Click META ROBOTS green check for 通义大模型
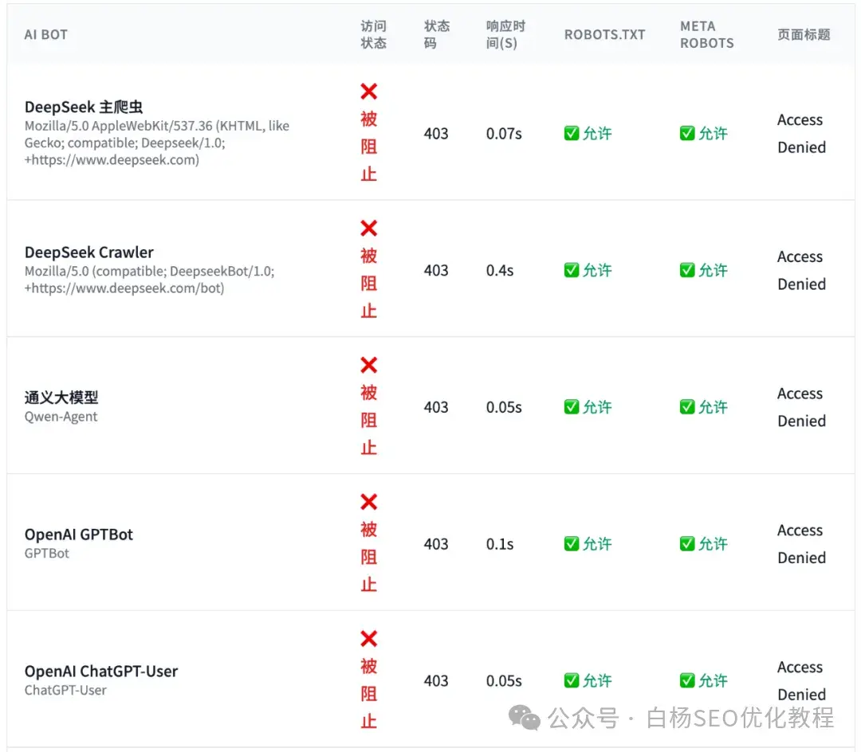 (687, 406)
